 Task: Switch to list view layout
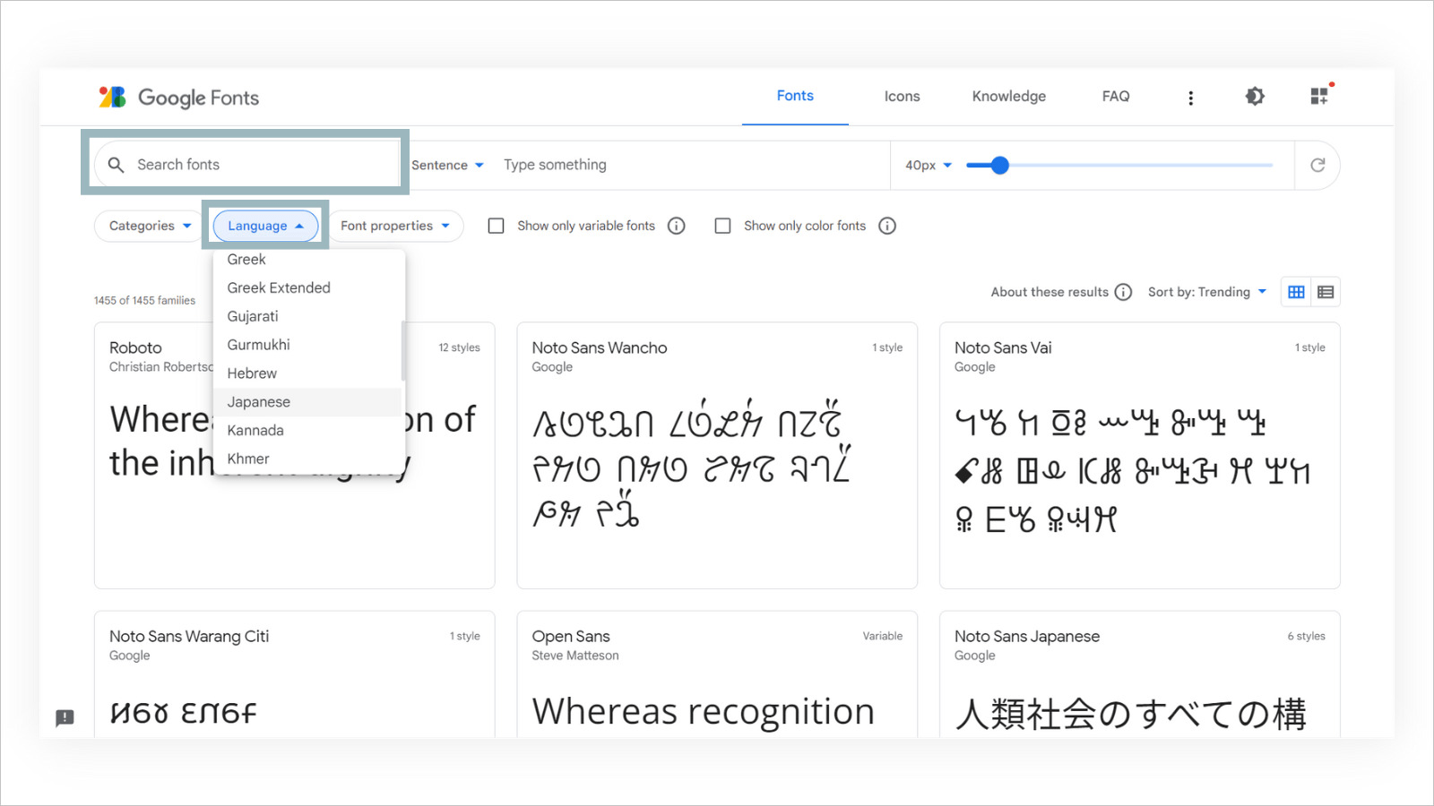[x=1326, y=292]
